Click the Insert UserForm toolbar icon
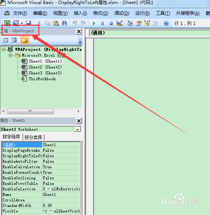The width and height of the screenshot is (210, 215). click(16, 23)
